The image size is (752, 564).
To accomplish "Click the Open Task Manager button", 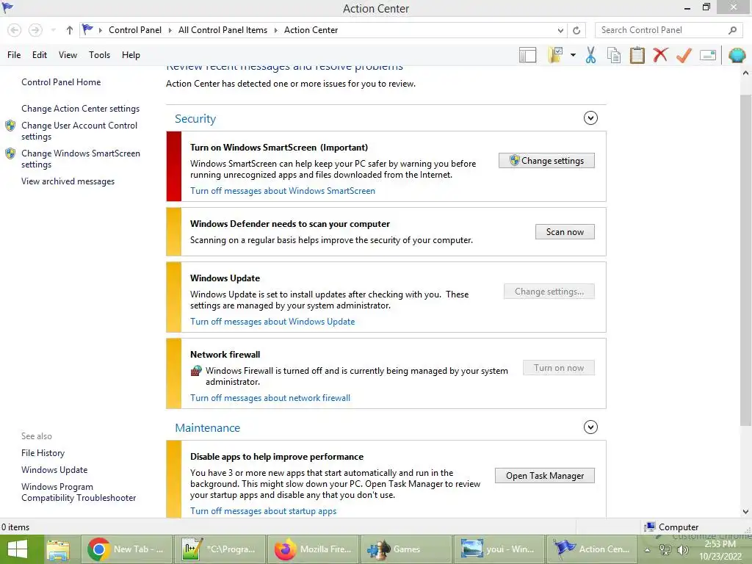I will (544, 476).
